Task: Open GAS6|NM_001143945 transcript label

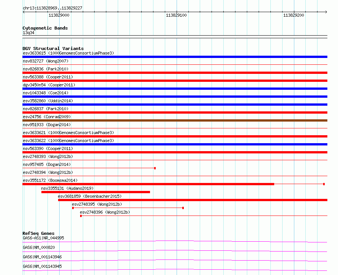Action: (42, 266)
